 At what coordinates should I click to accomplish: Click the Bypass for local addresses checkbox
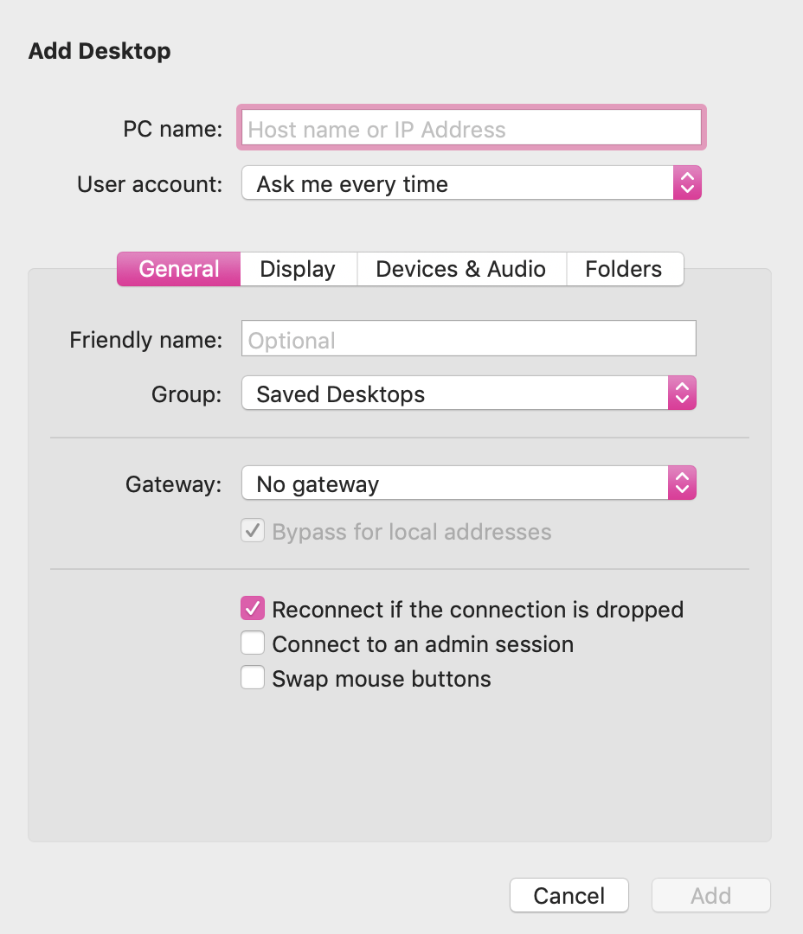click(x=253, y=531)
